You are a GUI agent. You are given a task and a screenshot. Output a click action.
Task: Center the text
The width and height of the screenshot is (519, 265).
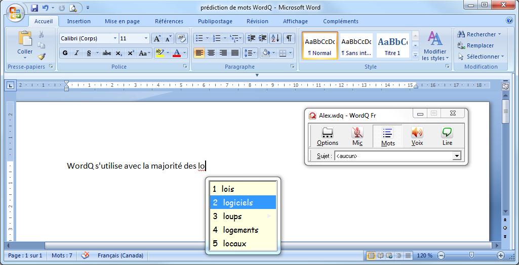[211, 53]
